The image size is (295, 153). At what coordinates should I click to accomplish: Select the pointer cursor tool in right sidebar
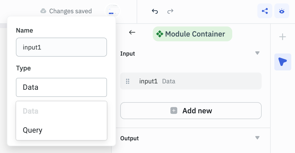click(x=283, y=62)
